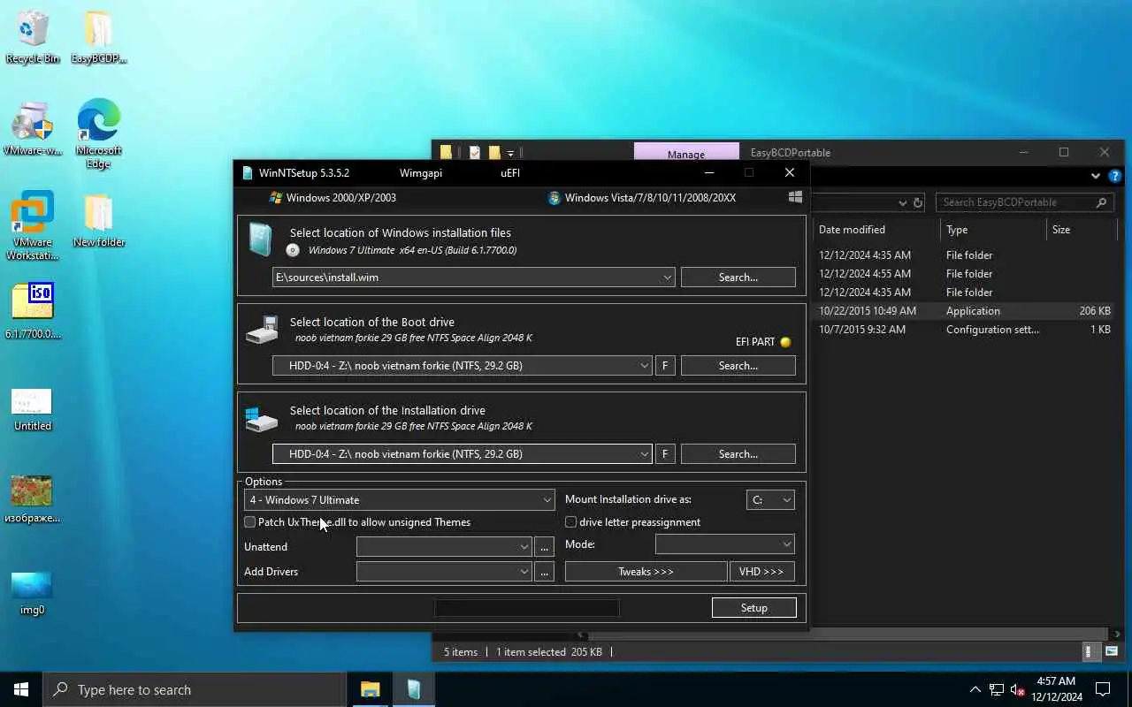
Task: Click Search for the Installation drive
Action: [738, 454]
